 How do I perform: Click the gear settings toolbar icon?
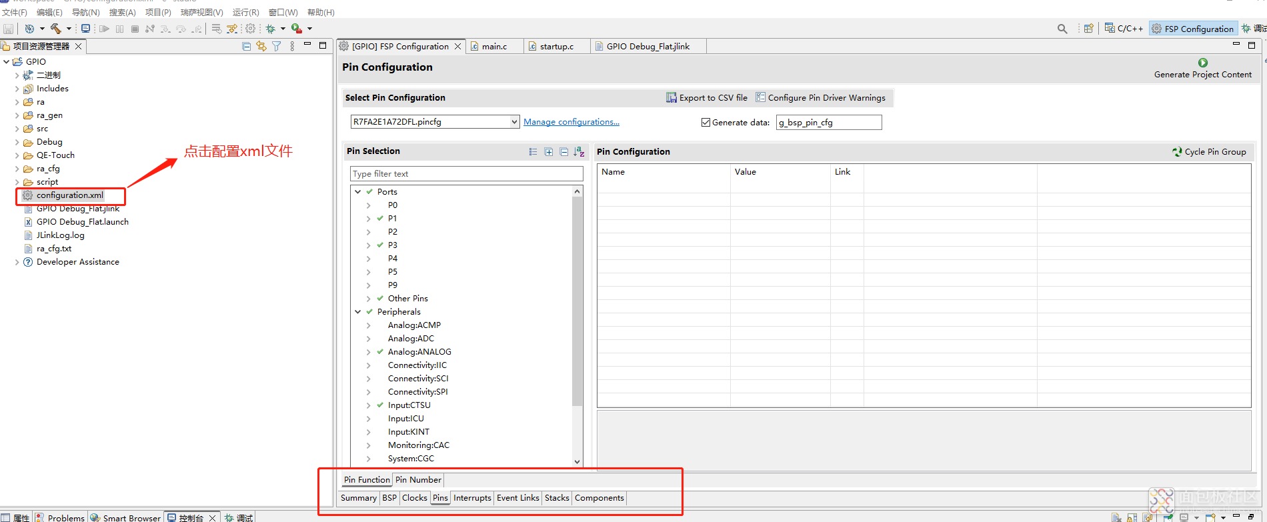pyautogui.click(x=250, y=29)
